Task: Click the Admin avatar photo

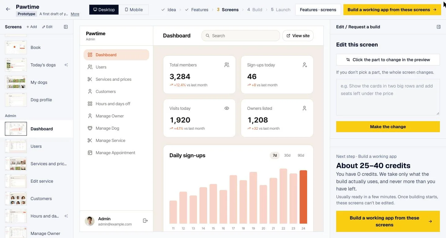Action: pyautogui.click(x=90, y=221)
